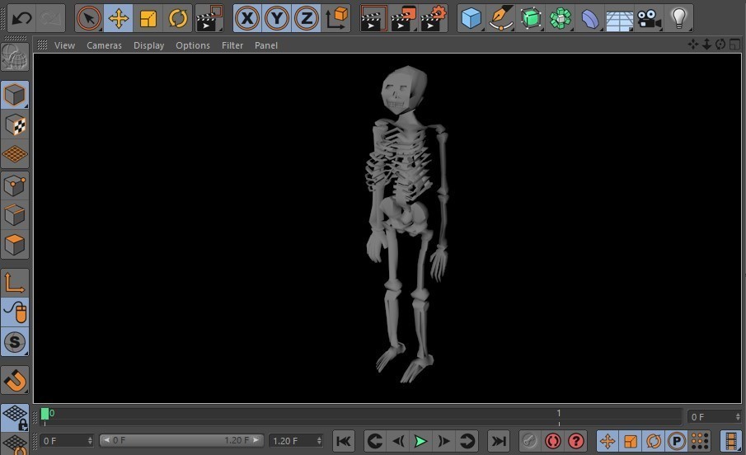The width and height of the screenshot is (746, 455).
Task: Select the Rotate tool
Action: pos(178,18)
